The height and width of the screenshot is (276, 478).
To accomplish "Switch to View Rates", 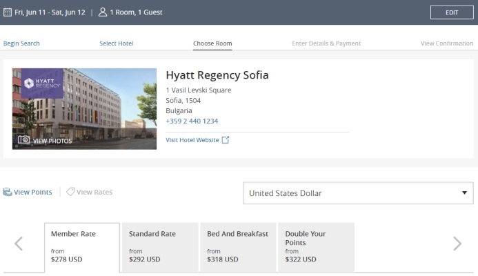I will [x=94, y=192].
